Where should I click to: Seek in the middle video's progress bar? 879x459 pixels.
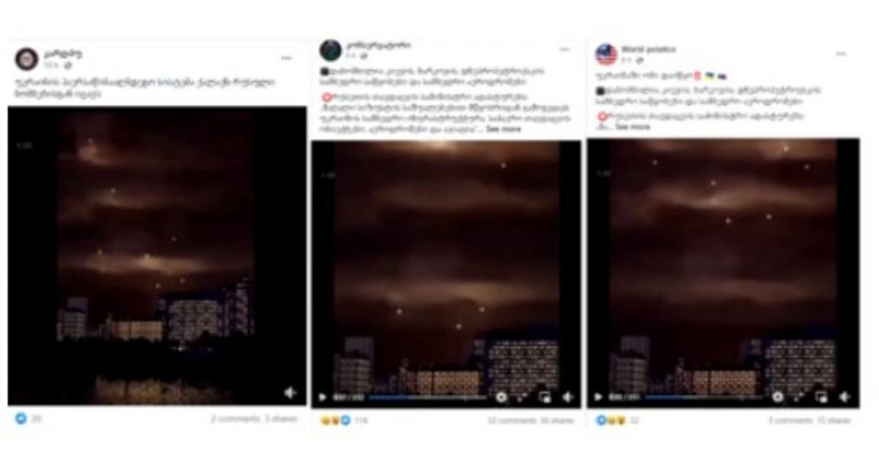coord(427,398)
